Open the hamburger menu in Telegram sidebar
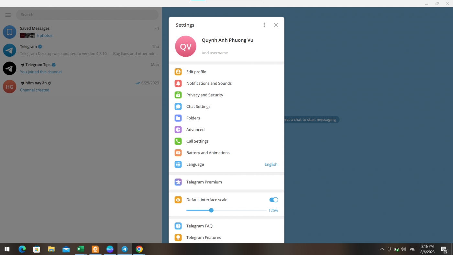 pos(8,15)
